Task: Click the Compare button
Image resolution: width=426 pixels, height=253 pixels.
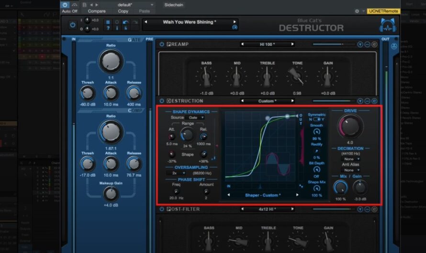Action: point(97,11)
